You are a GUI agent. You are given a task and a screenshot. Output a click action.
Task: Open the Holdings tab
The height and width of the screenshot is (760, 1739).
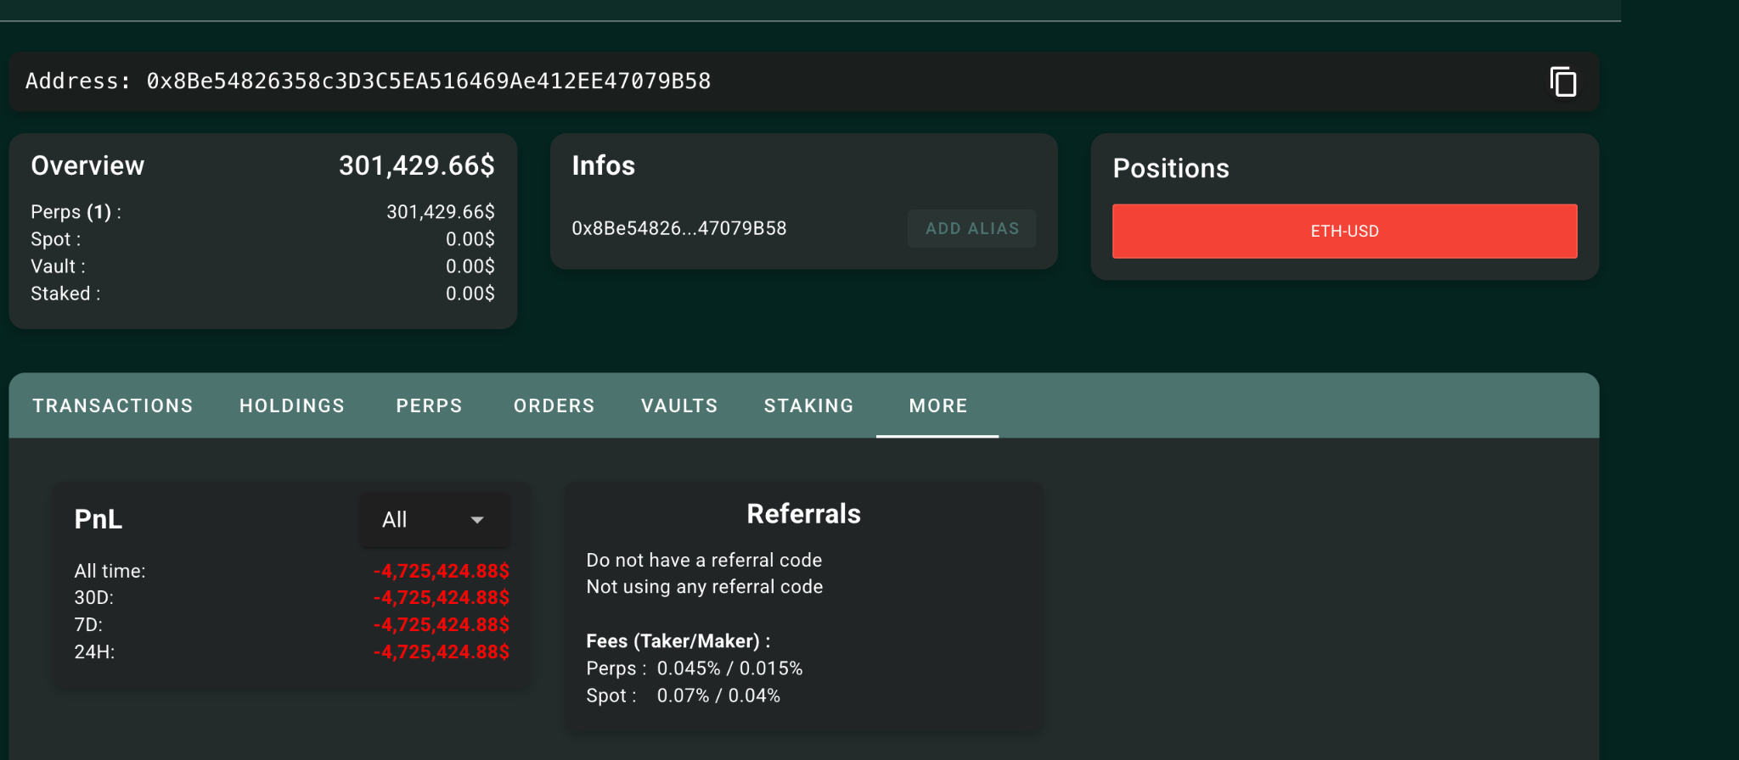(292, 405)
